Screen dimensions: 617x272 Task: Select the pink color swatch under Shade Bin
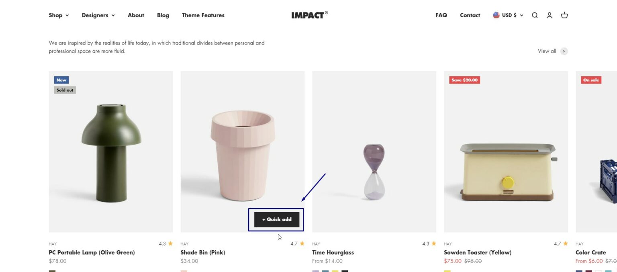tap(184, 271)
